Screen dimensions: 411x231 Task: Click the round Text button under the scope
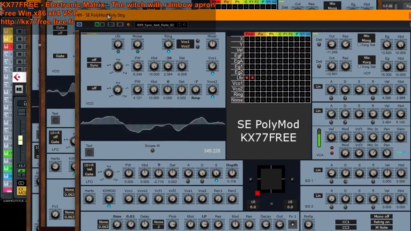pyautogui.click(x=90, y=152)
